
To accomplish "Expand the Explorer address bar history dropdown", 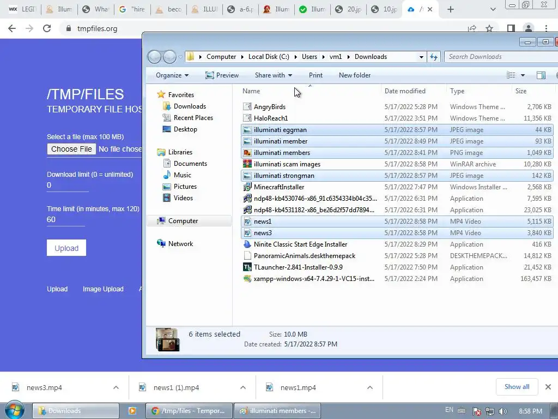I will pos(421,57).
